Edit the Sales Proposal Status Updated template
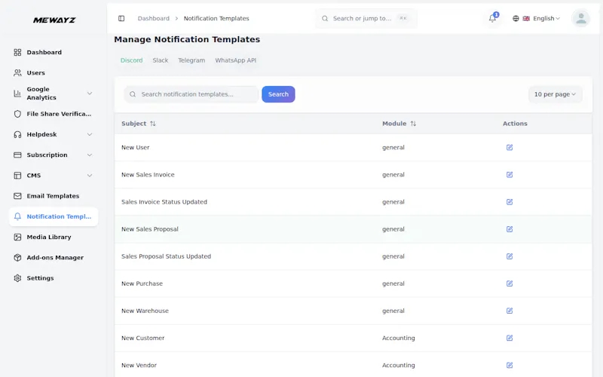 [x=510, y=256]
